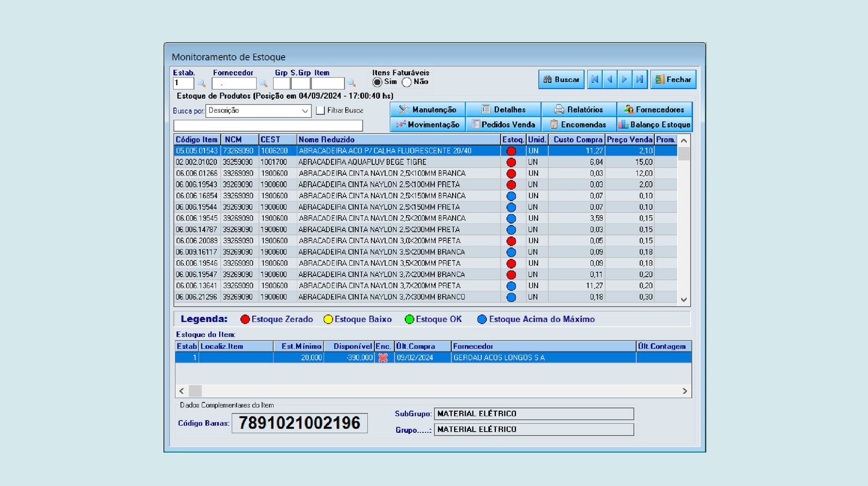The height and width of the screenshot is (486, 868).
Task: Click red stock indicator of 3,0X200MM PRETA row
Action: [511, 241]
